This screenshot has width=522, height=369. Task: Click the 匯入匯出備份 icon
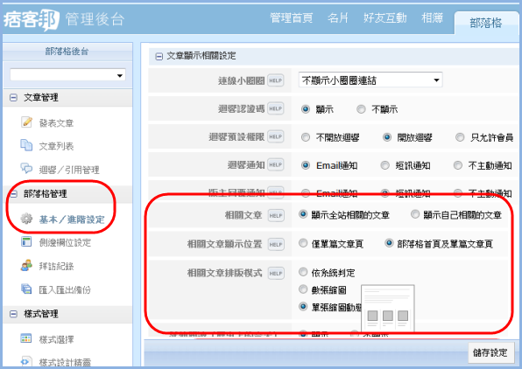(26, 289)
